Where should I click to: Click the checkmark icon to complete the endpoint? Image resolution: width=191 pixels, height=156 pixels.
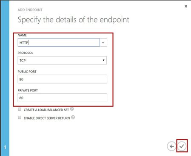pos(182,146)
